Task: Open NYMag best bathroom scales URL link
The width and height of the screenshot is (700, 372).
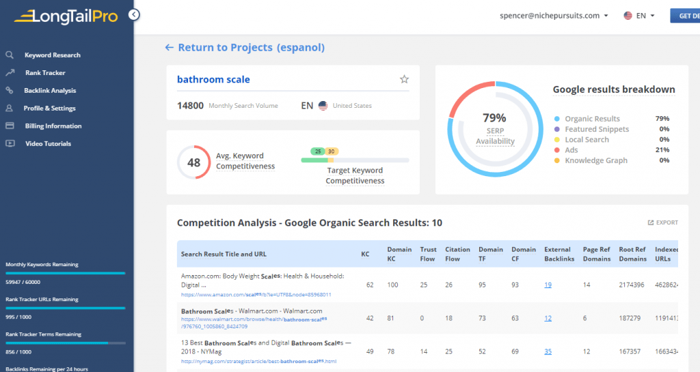Action: [258, 361]
